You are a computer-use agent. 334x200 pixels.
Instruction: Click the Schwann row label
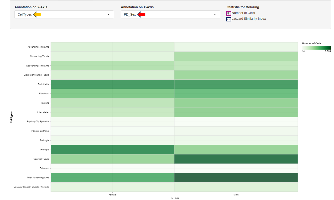45,168
